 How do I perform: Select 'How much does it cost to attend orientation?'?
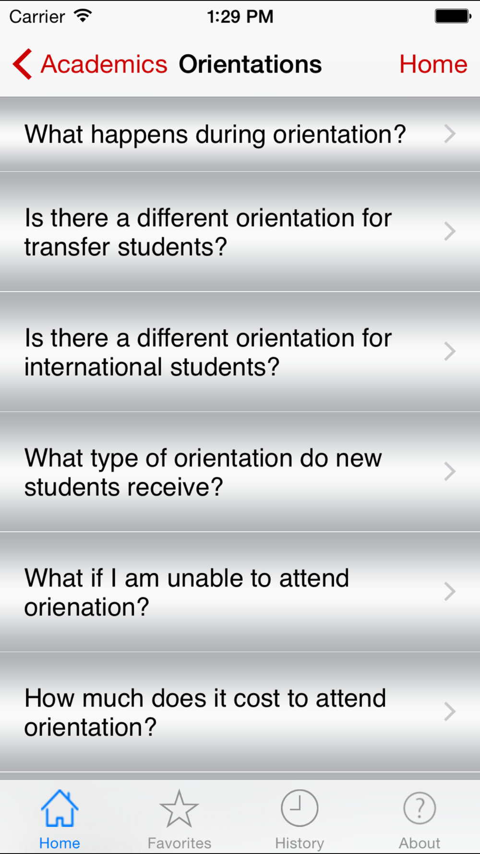click(205, 712)
